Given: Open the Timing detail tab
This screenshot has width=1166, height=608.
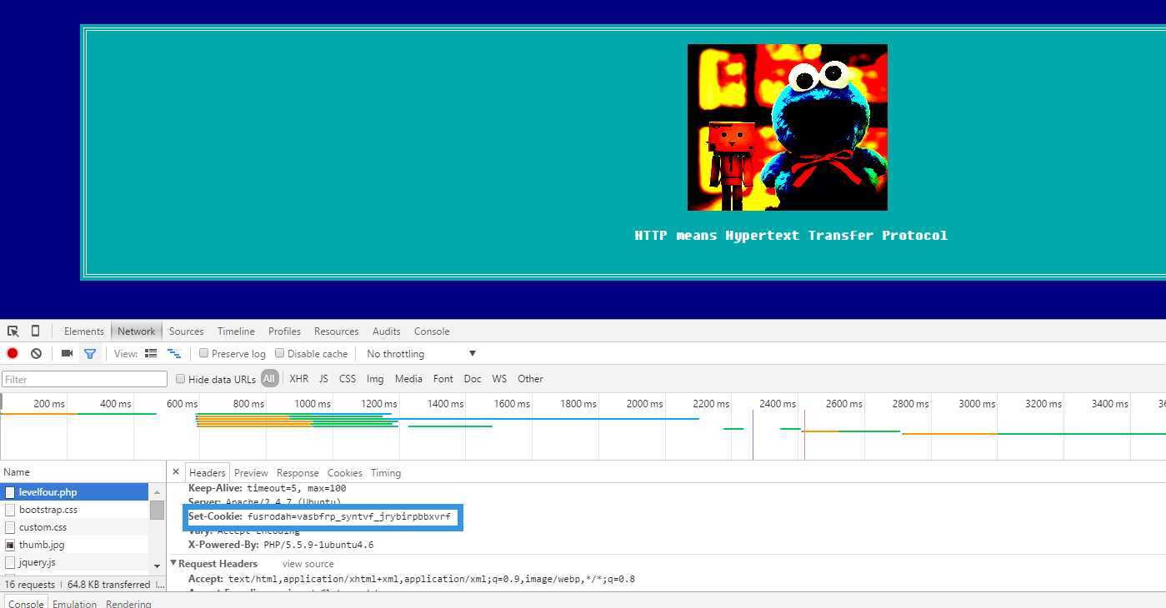Looking at the screenshot, I should 385,472.
